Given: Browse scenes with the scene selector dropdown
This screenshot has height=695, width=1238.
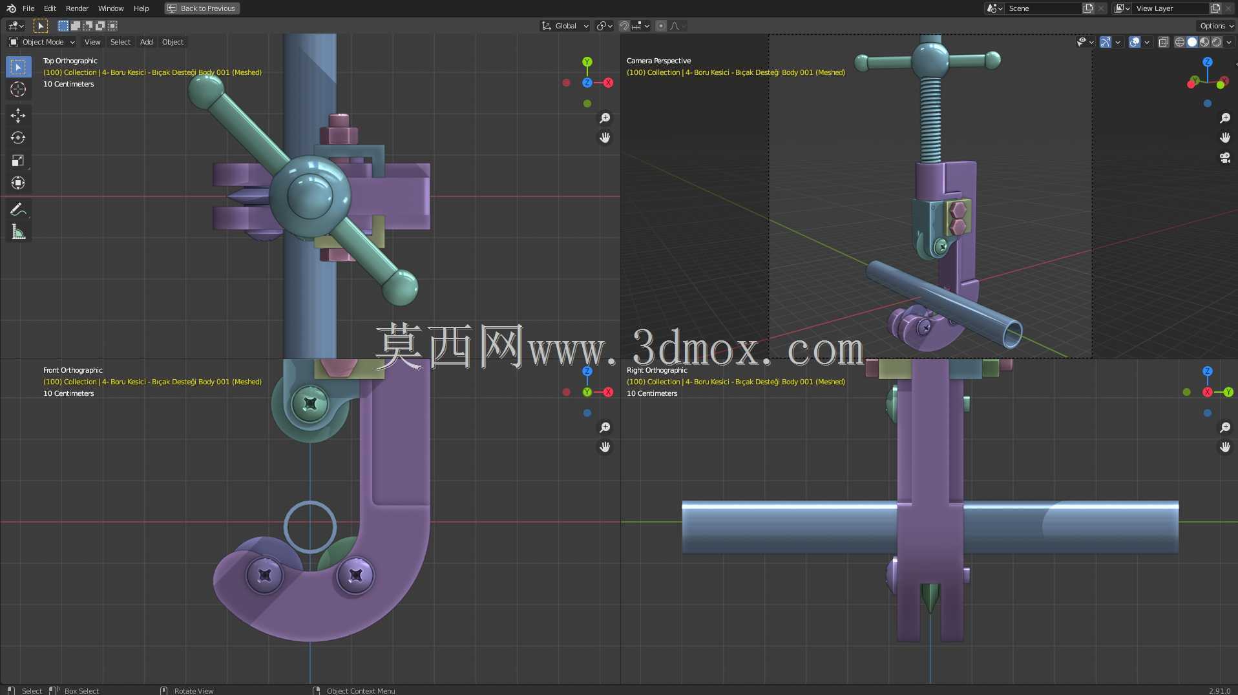Looking at the screenshot, I should (994, 8).
